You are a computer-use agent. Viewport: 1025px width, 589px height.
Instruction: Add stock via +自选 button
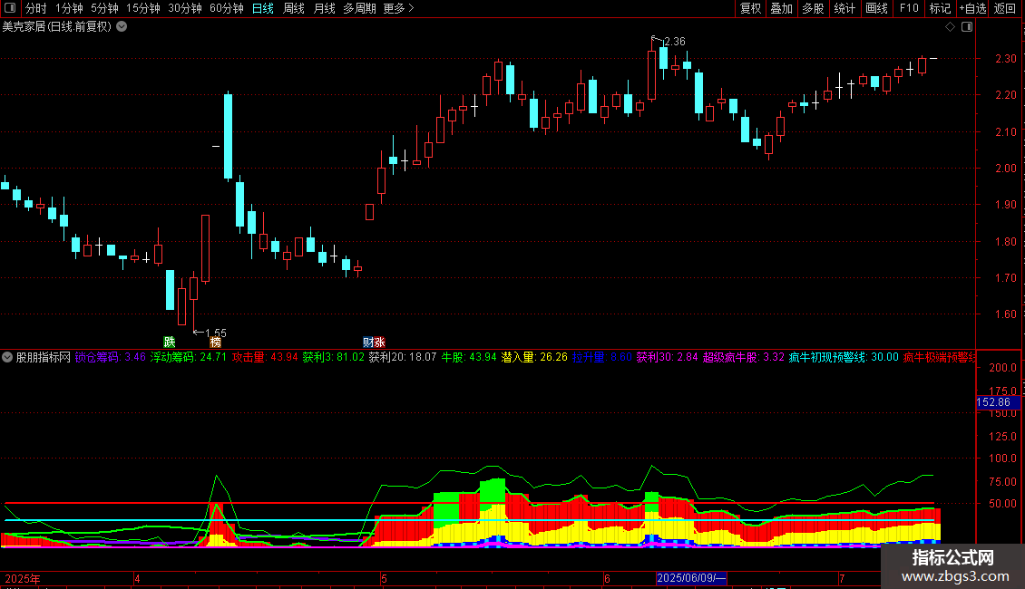[x=972, y=8]
